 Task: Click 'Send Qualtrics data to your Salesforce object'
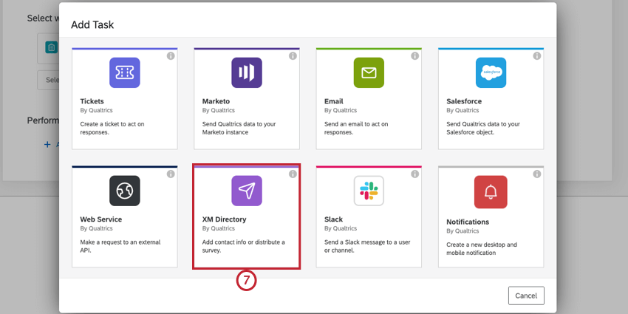click(x=483, y=128)
